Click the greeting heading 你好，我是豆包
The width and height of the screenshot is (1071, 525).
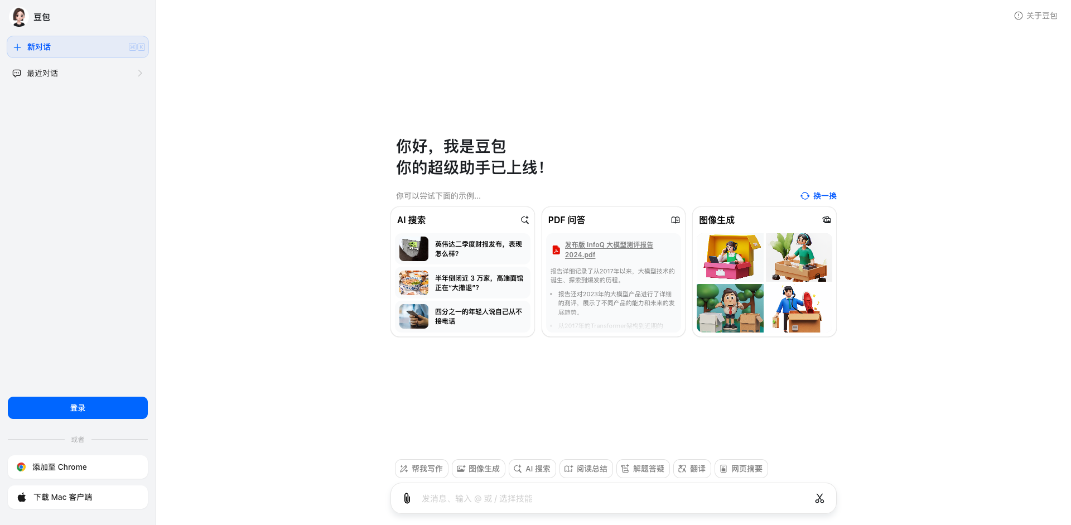(x=451, y=146)
